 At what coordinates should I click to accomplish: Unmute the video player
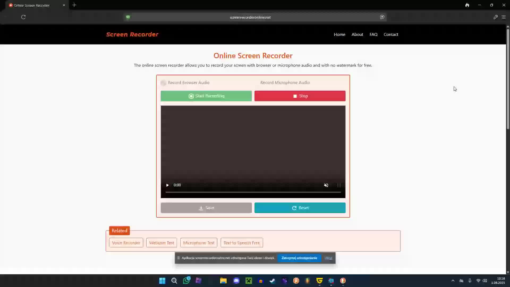point(326,185)
